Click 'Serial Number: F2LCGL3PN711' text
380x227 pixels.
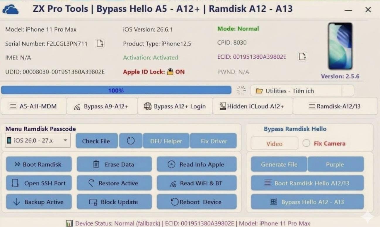click(46, 44)
